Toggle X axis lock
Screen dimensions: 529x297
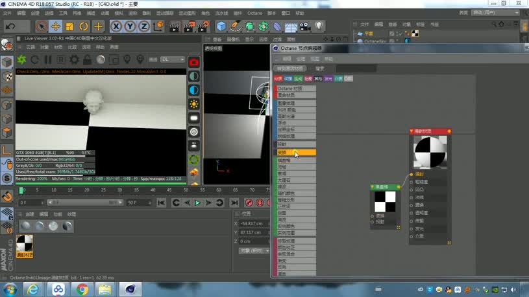point(116,27)
